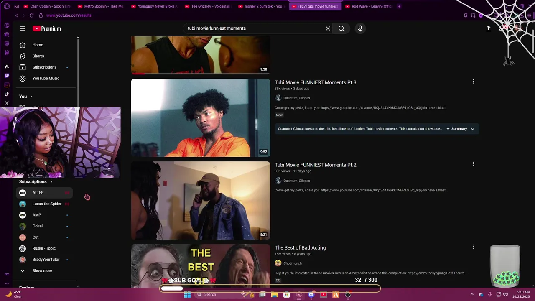
Task: Play Pt.2 thumbnail with man on phone
Action: point(201,201)
